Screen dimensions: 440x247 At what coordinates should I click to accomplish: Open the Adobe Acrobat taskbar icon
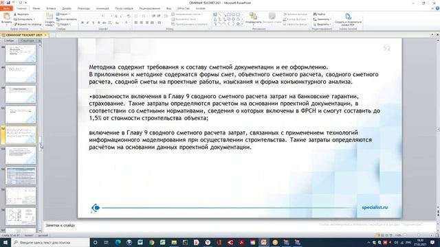pos(241,242)
